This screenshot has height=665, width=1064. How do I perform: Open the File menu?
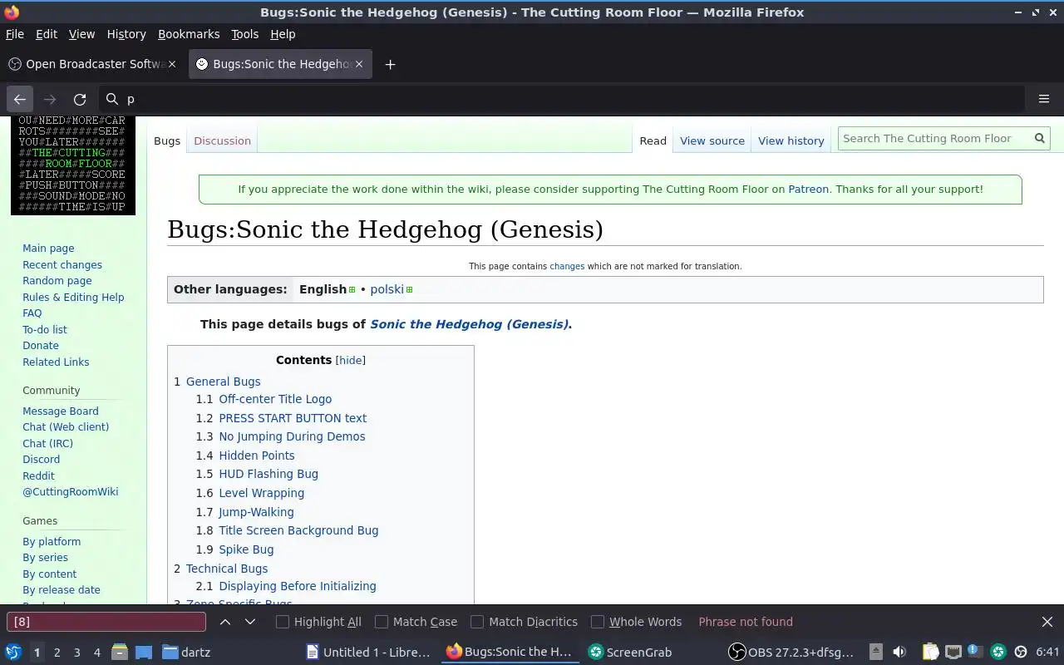pyautogui.click(x=15, y=34)
